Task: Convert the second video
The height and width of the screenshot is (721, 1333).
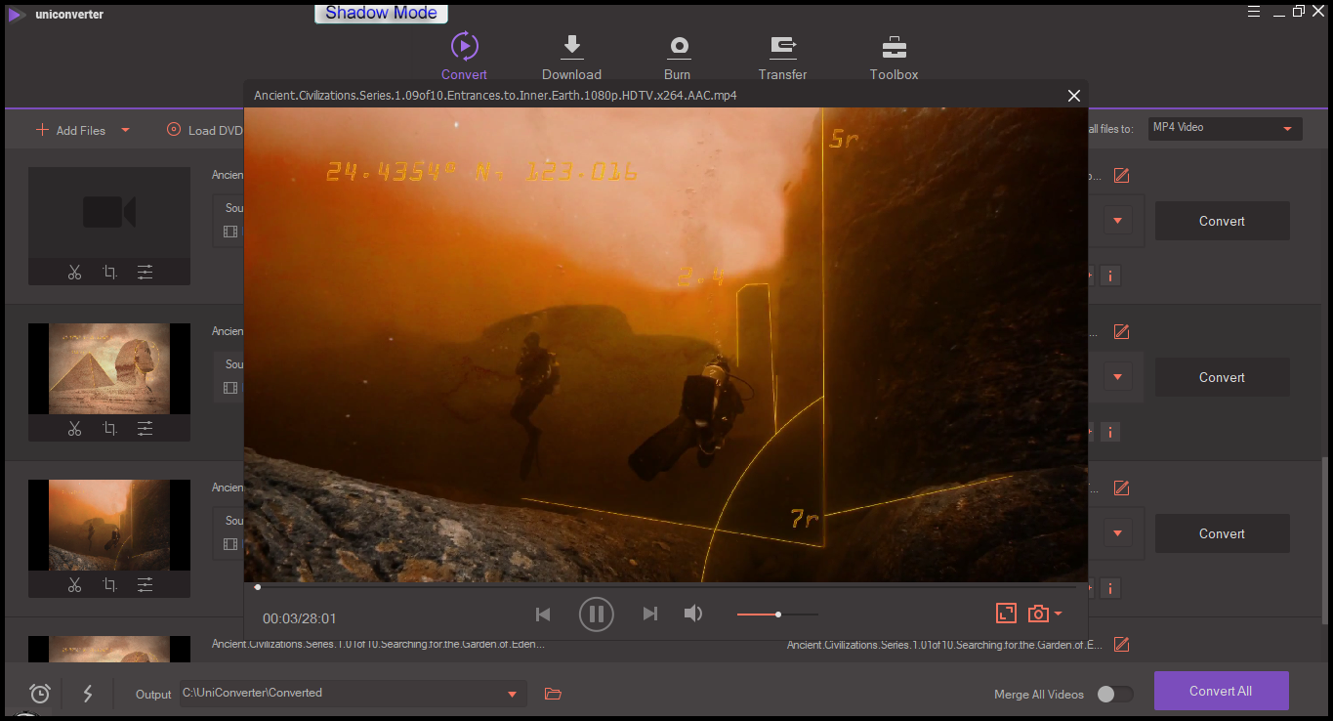Action: (x=1222, y=377)
